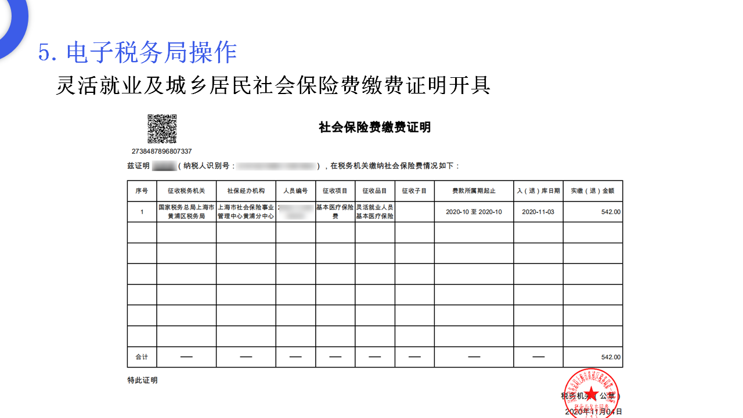Select the total amount 542.00 in the 合计 row

point(611,357)
